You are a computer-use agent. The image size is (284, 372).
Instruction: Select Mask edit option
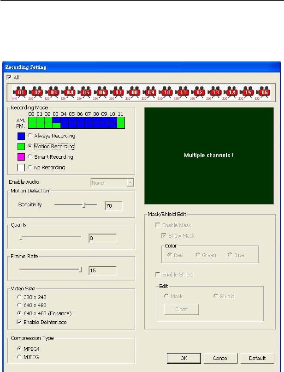tap(166, 296)
